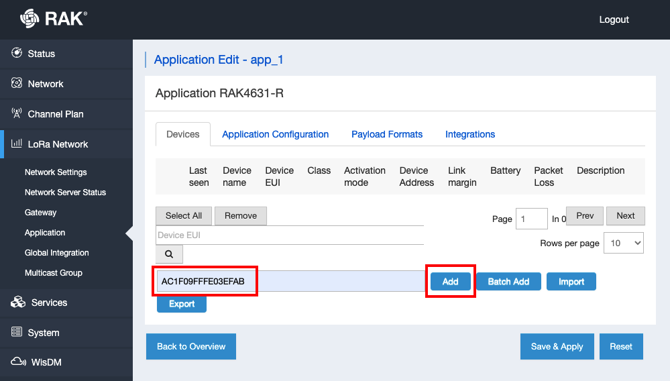Click the Device name column header

point(237,176)
